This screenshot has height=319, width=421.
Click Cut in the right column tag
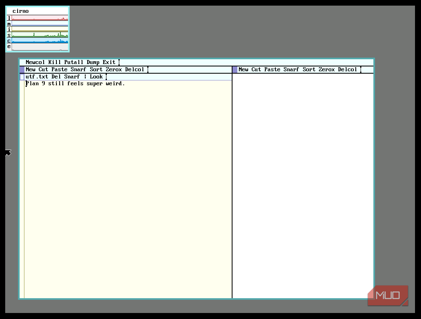tap(256, 70)
